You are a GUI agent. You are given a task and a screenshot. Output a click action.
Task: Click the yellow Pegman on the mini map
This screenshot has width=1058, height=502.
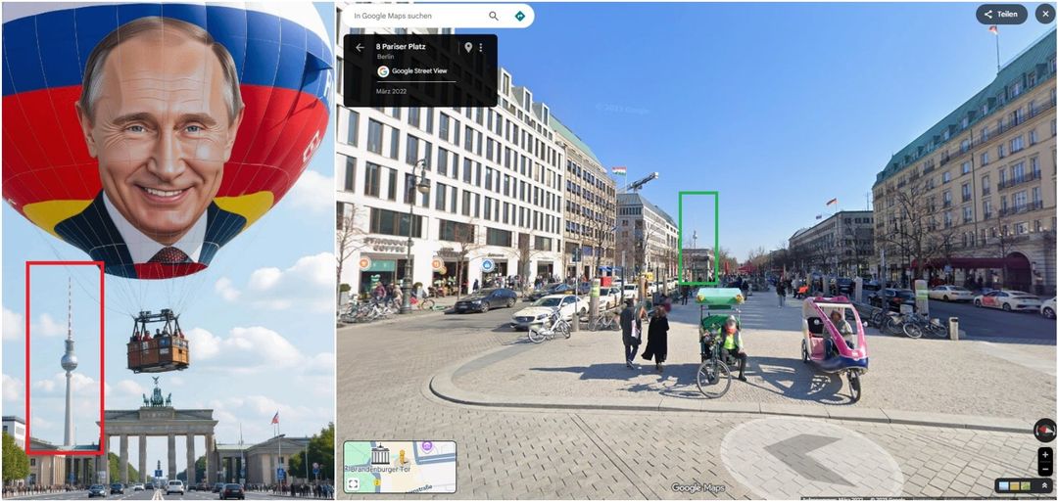point(404,458)
